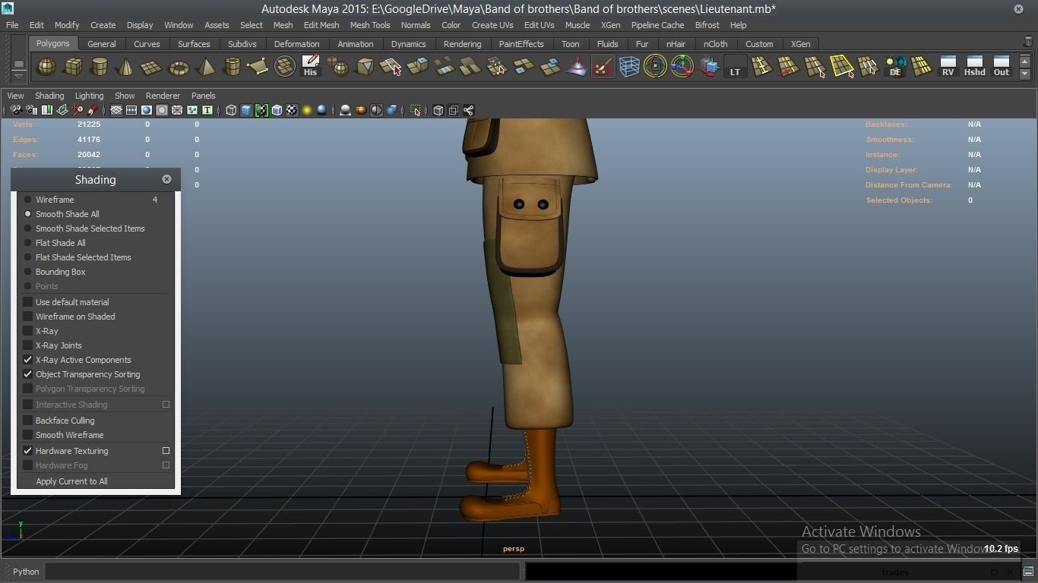The width and height of the screenshot is (1038, 583).
Task: Click the T text icon in panel toolbar
Action: (x=207, y=110)
